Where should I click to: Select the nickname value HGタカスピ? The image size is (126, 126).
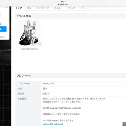pyautogui.click(x=49, y=84)
